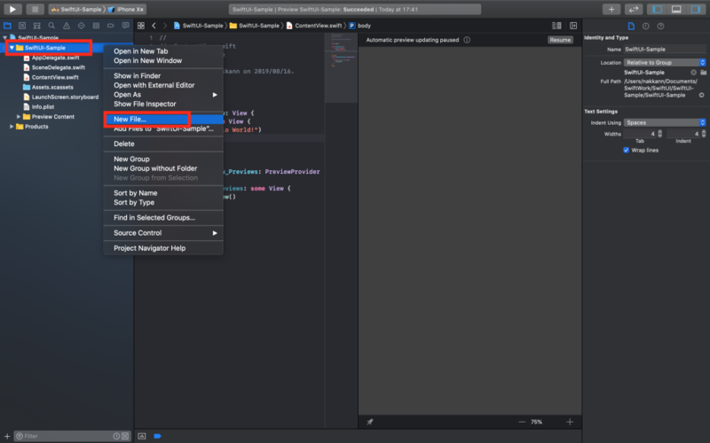Show the debug area panel
Screen dimensions: 710x443
coord(676,9)
